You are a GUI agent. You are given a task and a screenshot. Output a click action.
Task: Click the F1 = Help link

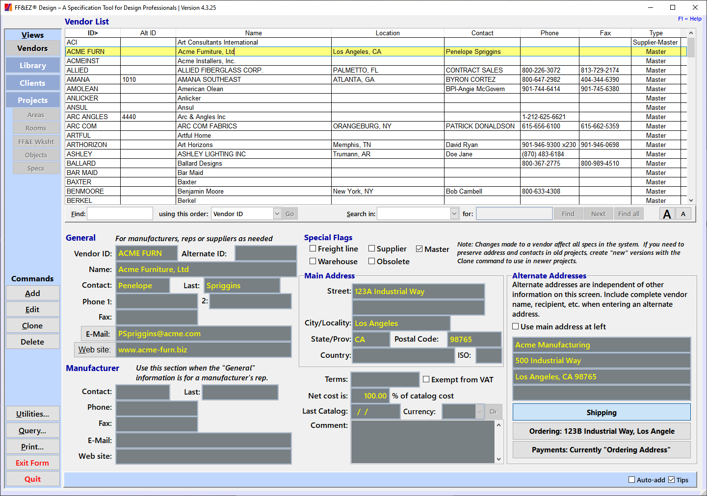pos(689,19)
